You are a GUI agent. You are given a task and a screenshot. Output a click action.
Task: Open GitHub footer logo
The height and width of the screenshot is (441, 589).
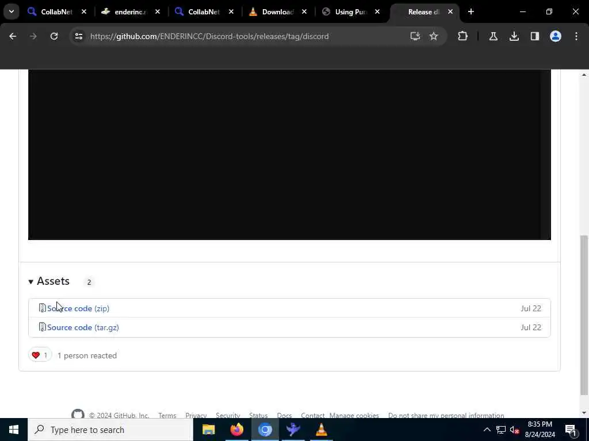click(x=78, y=413)
